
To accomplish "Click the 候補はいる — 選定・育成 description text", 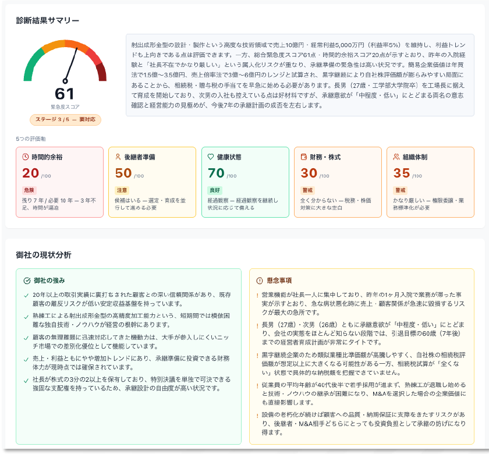I will 150,204.
